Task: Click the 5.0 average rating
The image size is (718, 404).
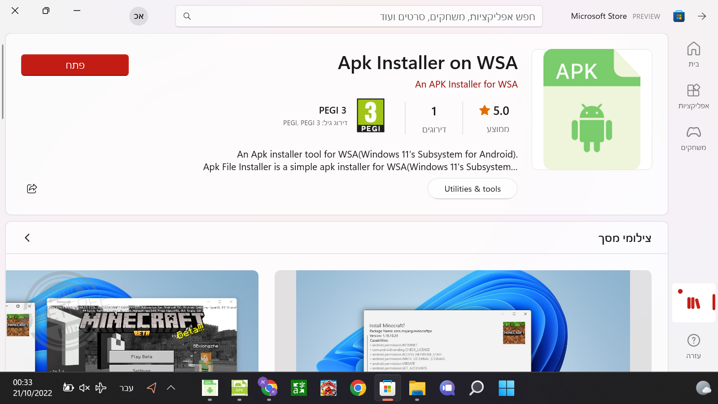Action: [494, 111]
